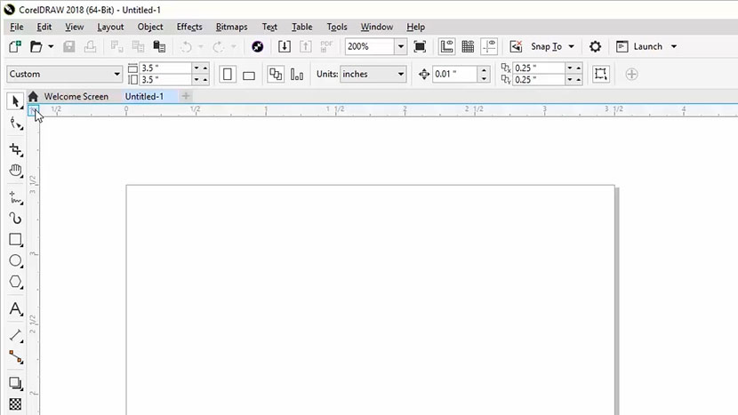The height and width of the screenshot is (415, 738).
Task: Click the Full-screen preview icon
Action: 420,46
